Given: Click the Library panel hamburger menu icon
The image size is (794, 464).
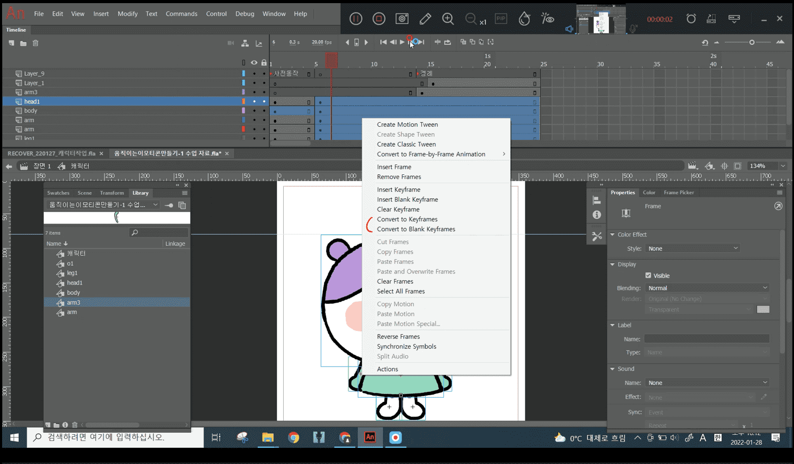Looking at the screenshot, I should tap(185, 193).
